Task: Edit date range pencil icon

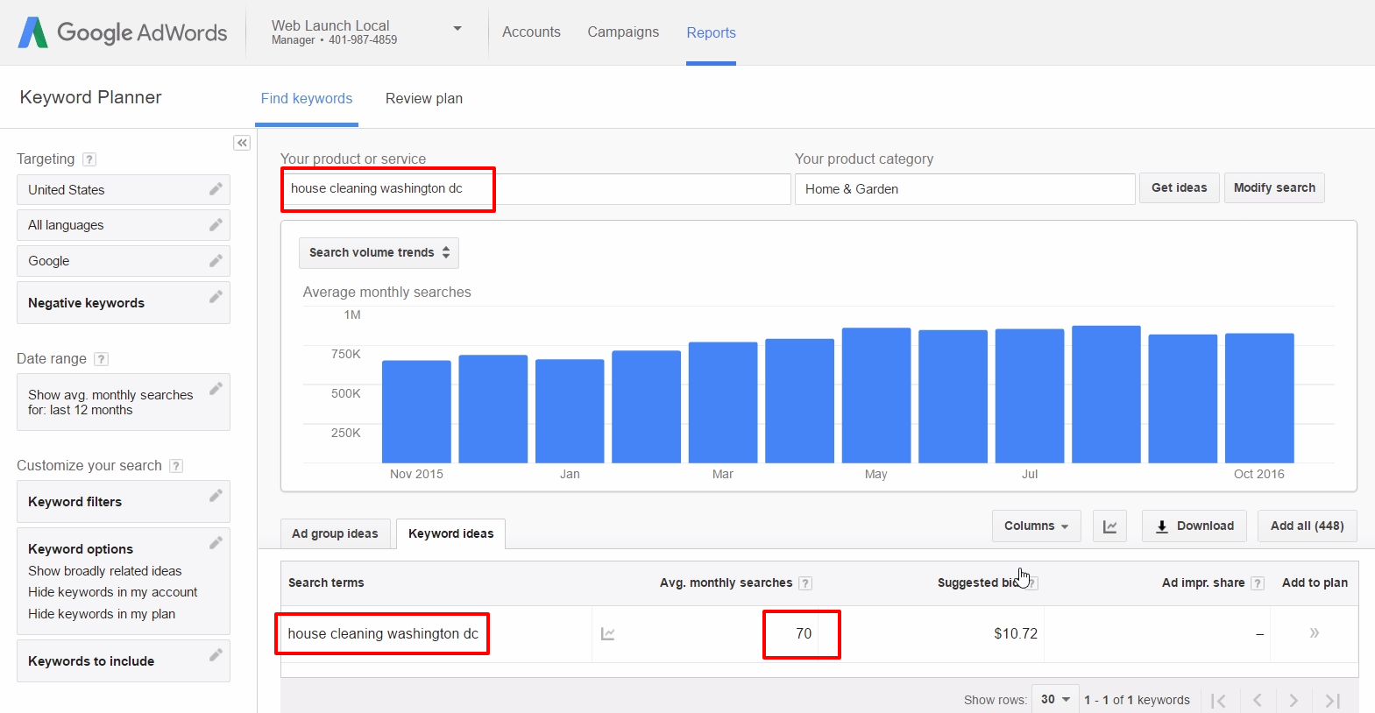Action: (x=216, y=389)
